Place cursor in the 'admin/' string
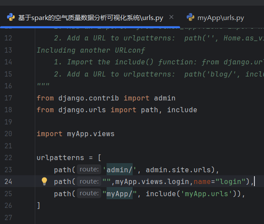 tap(122, 169)
